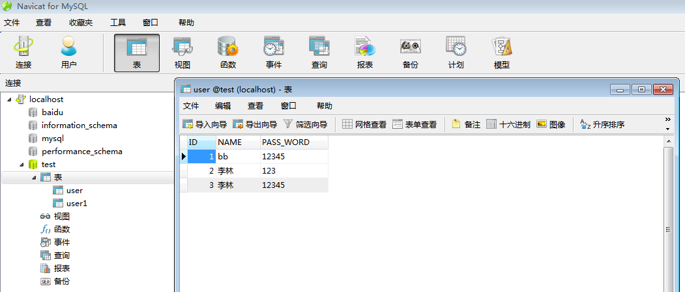Viewport: 685px width, 292px height.
Task: Select the user1 table in tree
Action: (76, 204)
